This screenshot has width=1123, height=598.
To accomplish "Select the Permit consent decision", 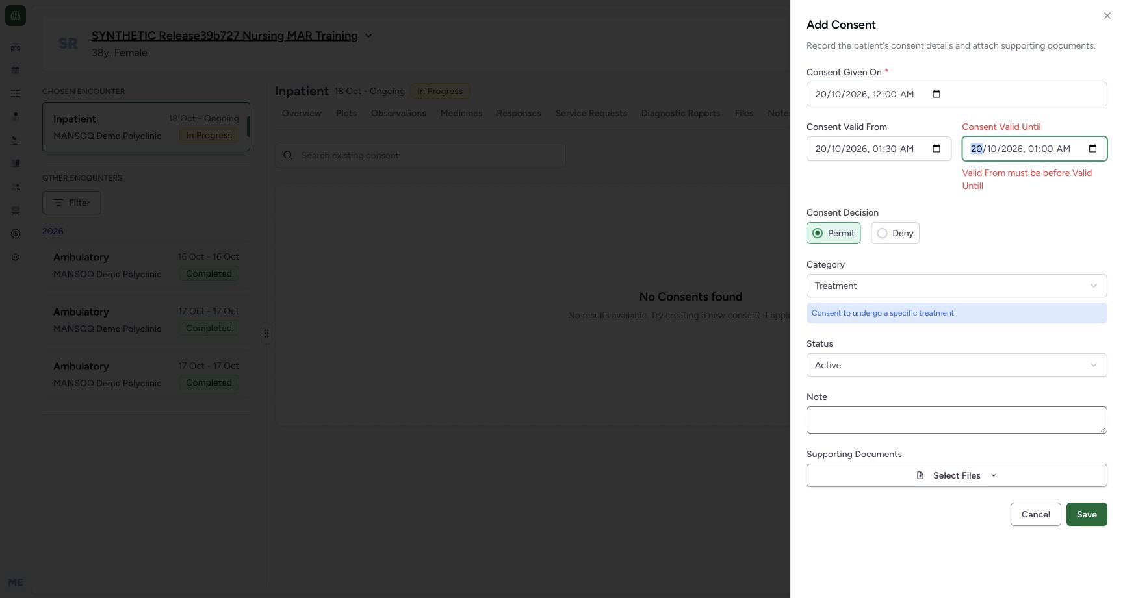I will (833, 233).
